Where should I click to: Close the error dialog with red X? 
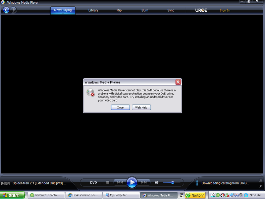[178, 82]
